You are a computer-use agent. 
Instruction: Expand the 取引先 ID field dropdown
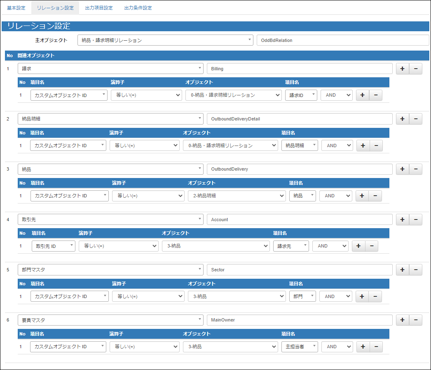(x=54, y=246)
